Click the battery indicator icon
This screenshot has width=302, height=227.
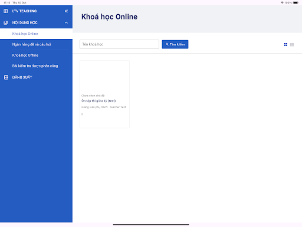point(296,2)
